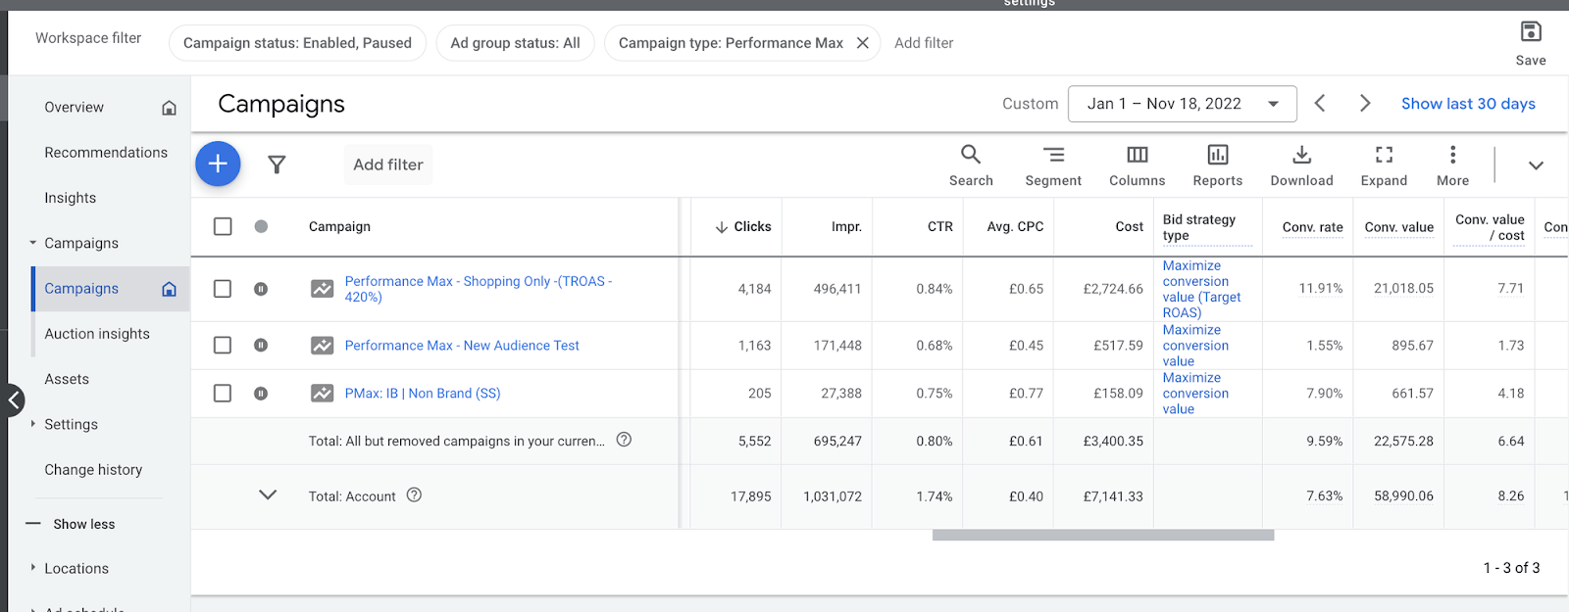Go to Auction insights in sidebar
Image resolution: width=1569 pixels, height=612 pixels.
tap(97, 334)
